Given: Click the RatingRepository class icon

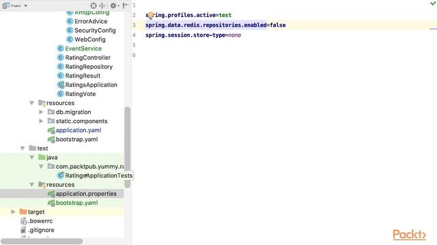Looking at the screenshot, I should [61, 67].
